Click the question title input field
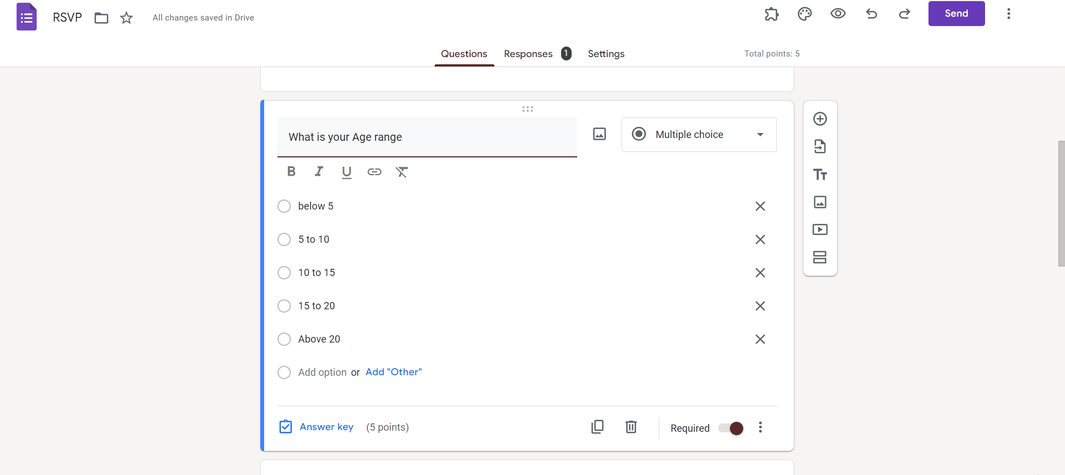Screen dimensions: 1065x475 427,137
